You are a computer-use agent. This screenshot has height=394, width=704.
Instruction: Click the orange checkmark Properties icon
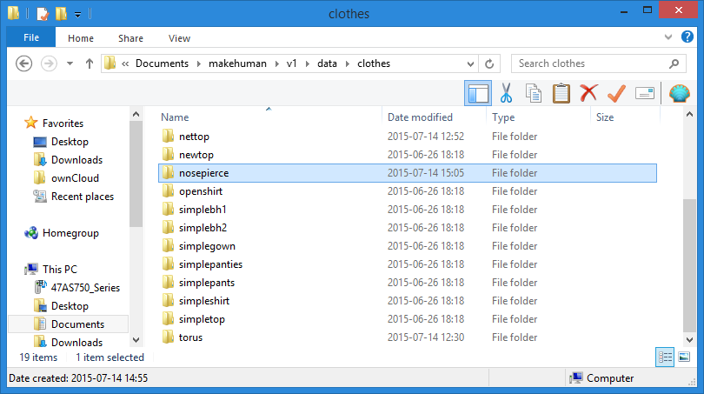coord(616,92)
